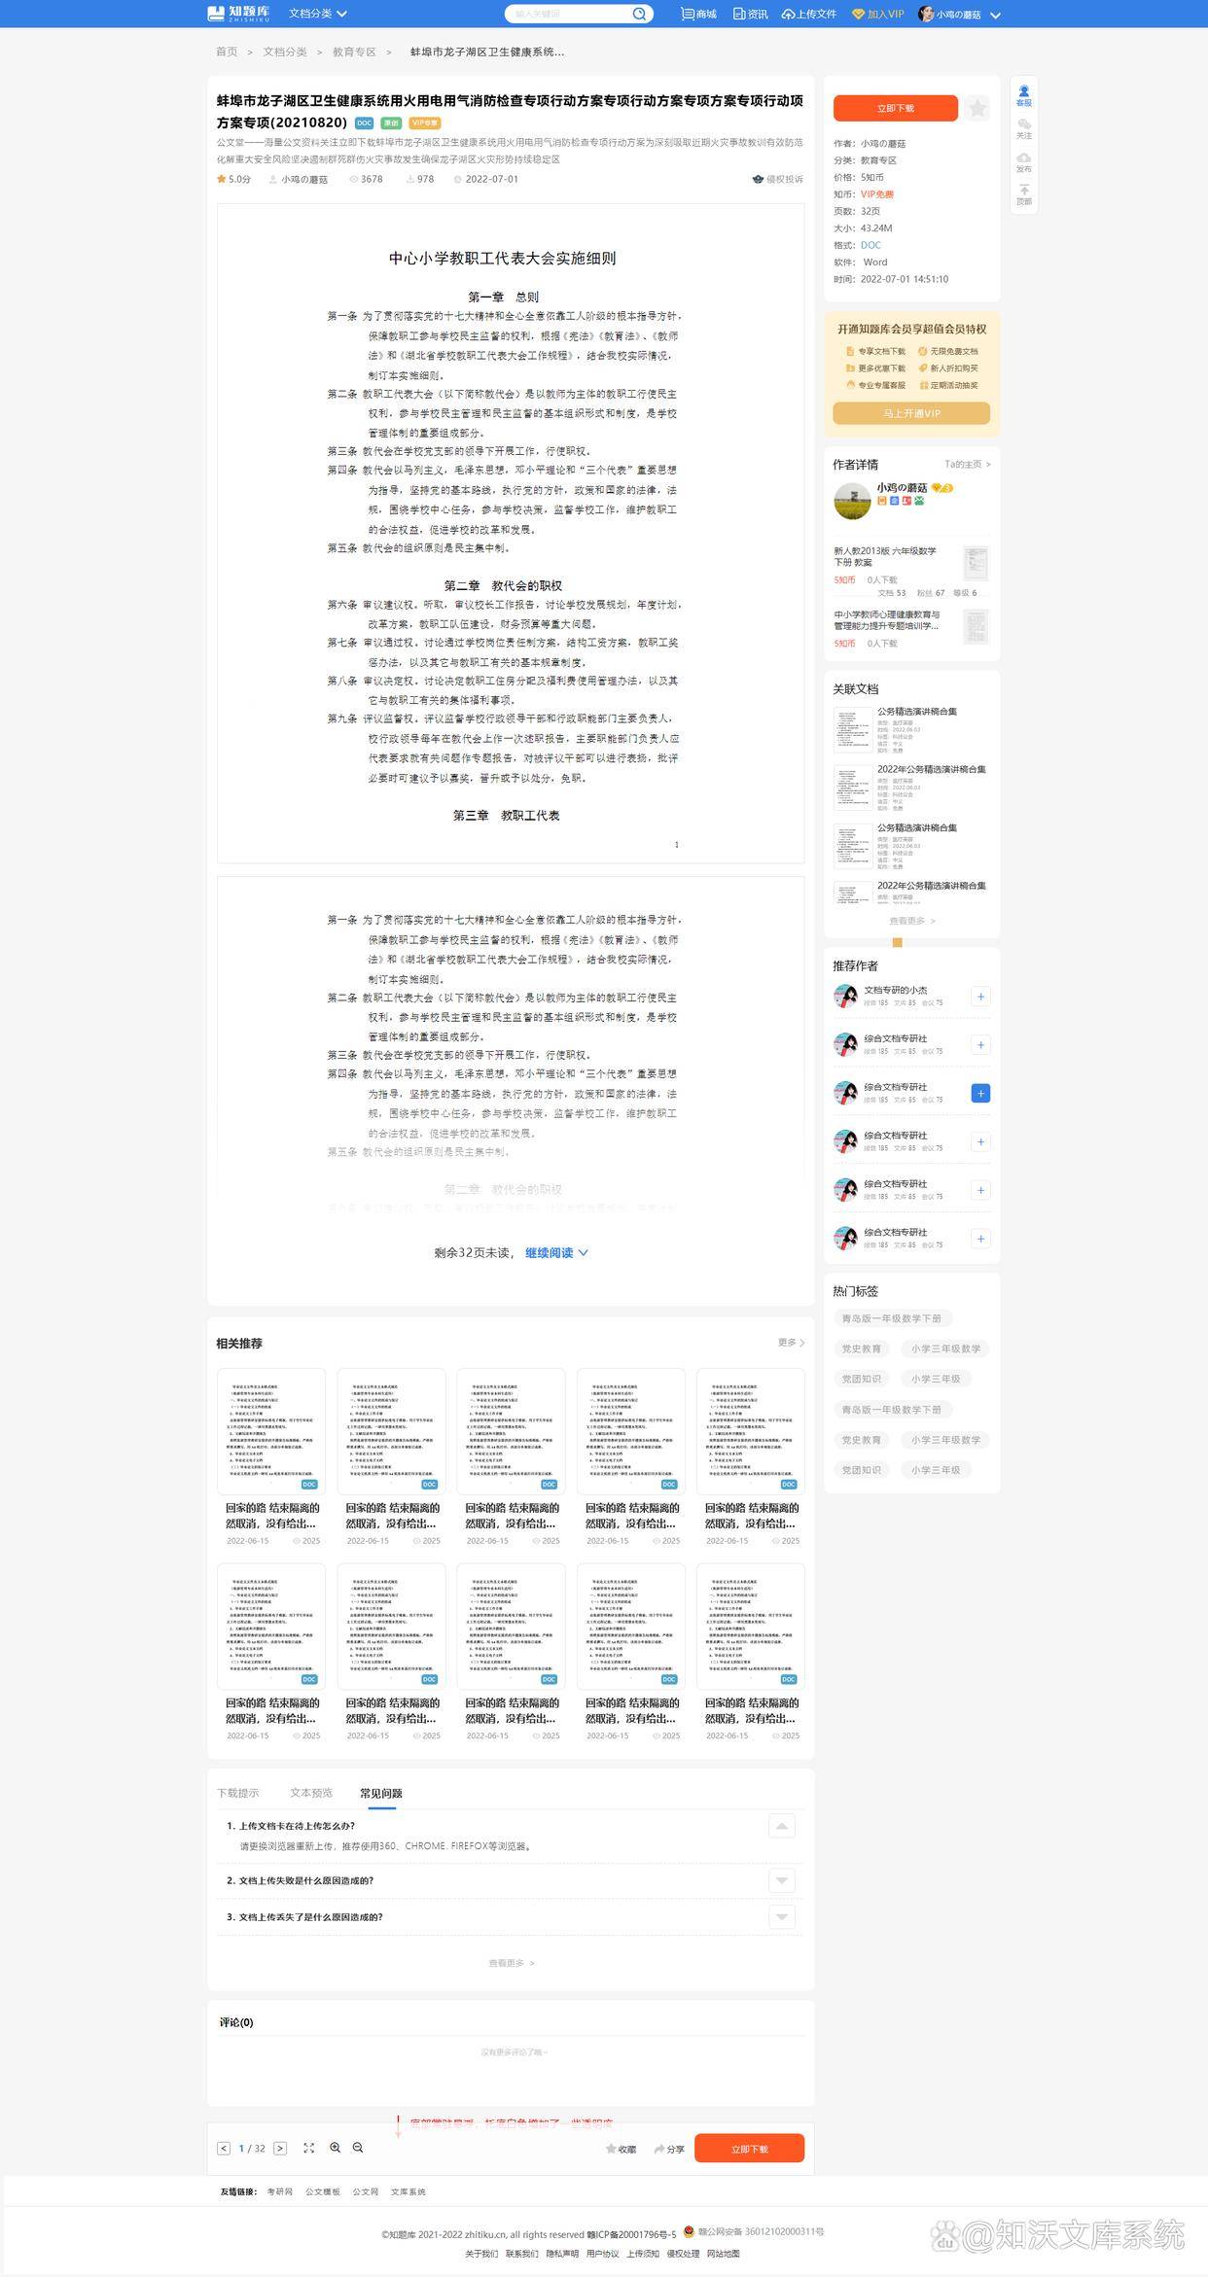Open the 商城 store link
Screen dimensions: 1208x2277
[x=699, y=14]
